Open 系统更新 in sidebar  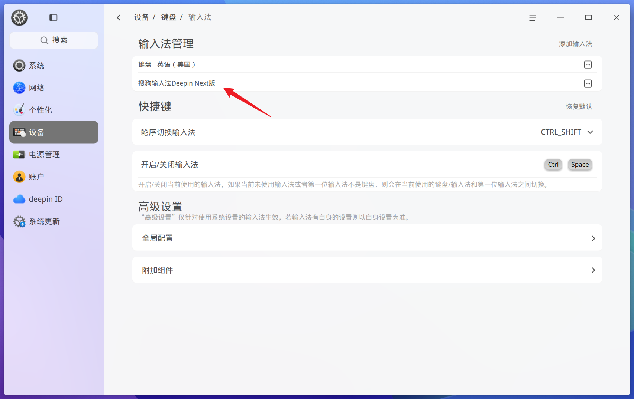[x=54, y=221]
